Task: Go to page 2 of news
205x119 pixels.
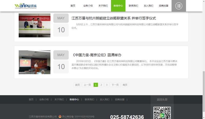Action: (101, 85)
